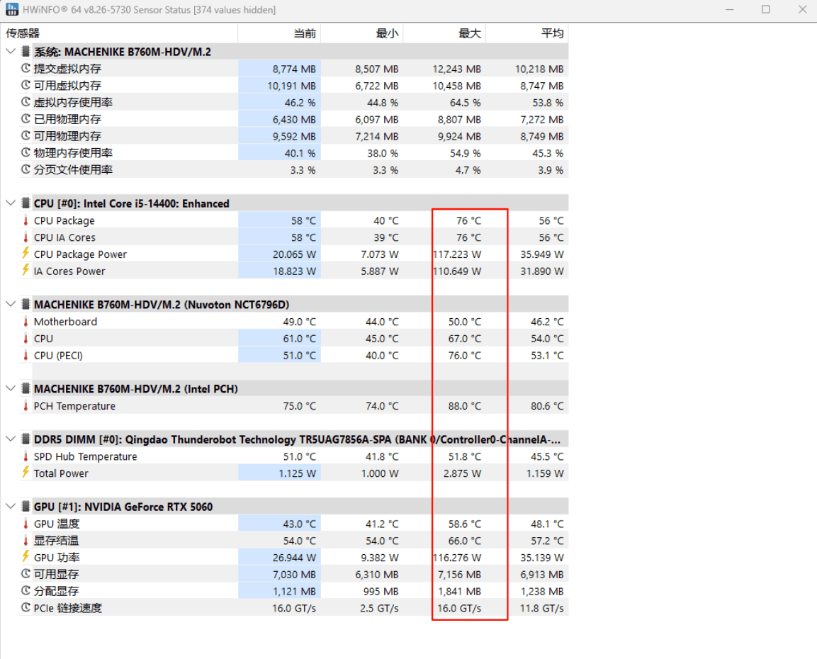Click the 最小 column header
Screen dimensions: 817x659
point(361,33)
